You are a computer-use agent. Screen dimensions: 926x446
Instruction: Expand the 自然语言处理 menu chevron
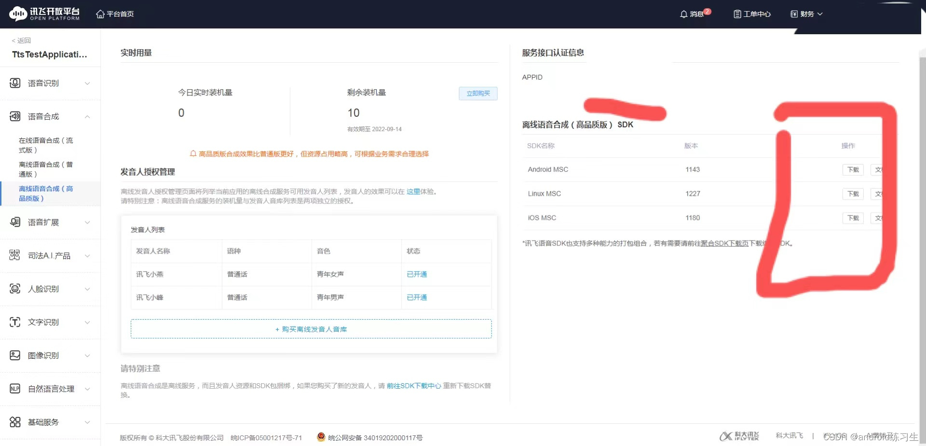[87, 389]
